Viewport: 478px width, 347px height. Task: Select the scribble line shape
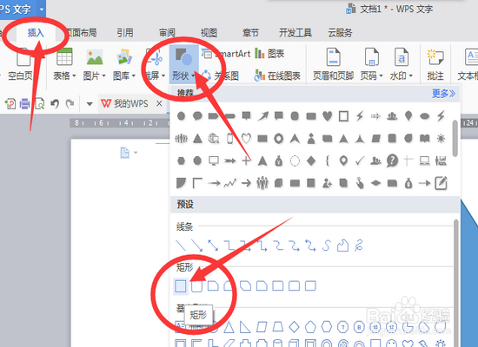359,245
